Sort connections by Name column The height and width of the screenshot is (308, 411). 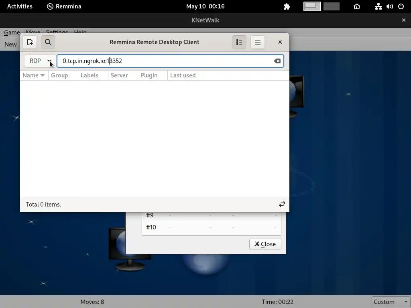(34, 75)
